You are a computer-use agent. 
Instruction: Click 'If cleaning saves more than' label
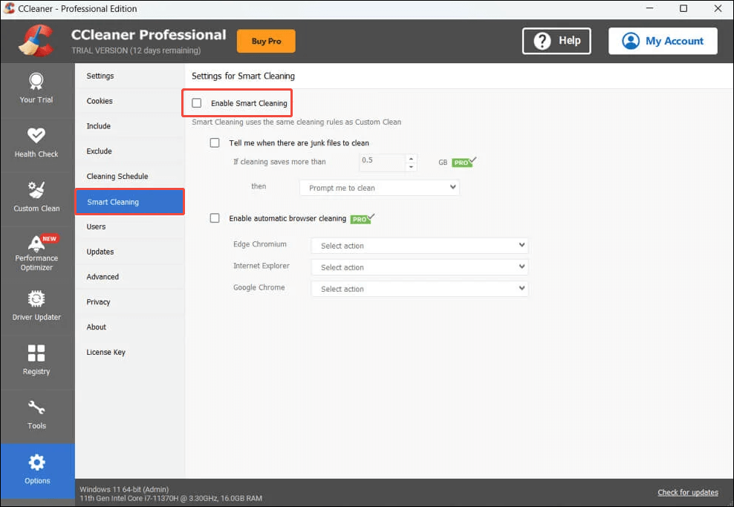(279, 162)
